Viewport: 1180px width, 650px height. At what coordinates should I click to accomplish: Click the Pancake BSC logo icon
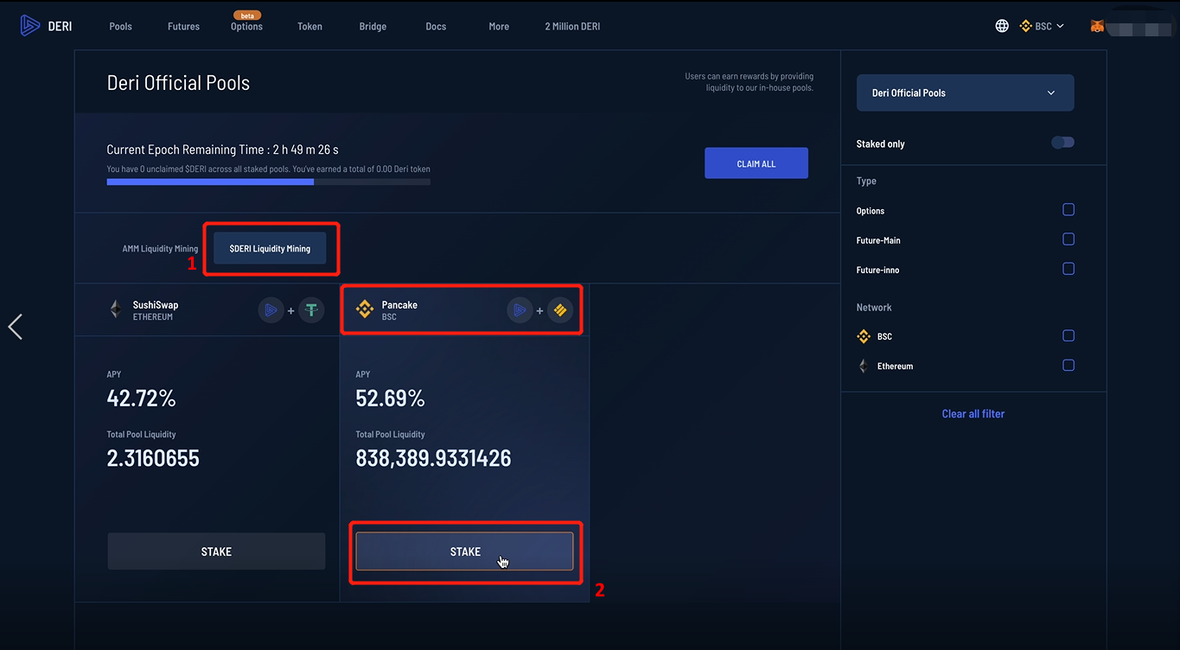click(x=365, y=309)
